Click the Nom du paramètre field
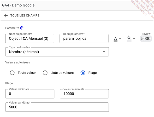The width and height of the screenshot is (154, 117). pyautogui.click(x=30, y=38)
